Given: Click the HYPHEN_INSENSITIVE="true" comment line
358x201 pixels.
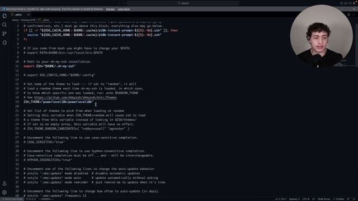Looking at the screenshot, I should 48,160.
